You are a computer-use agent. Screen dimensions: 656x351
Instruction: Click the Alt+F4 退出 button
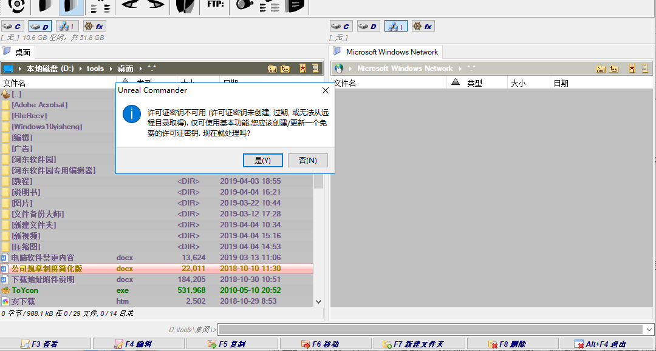[606, 344]
